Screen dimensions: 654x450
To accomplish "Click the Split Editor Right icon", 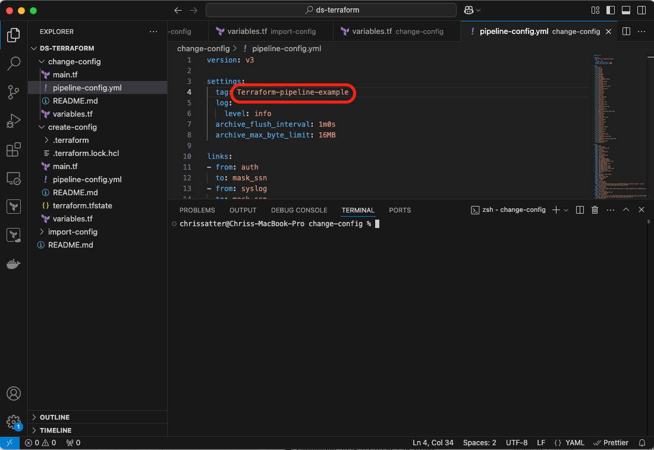I will 626,32.
